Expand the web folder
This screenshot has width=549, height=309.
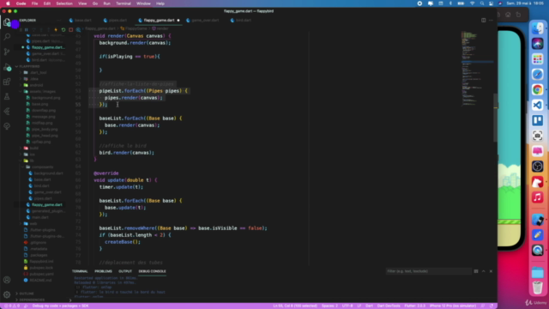[33, 223]
